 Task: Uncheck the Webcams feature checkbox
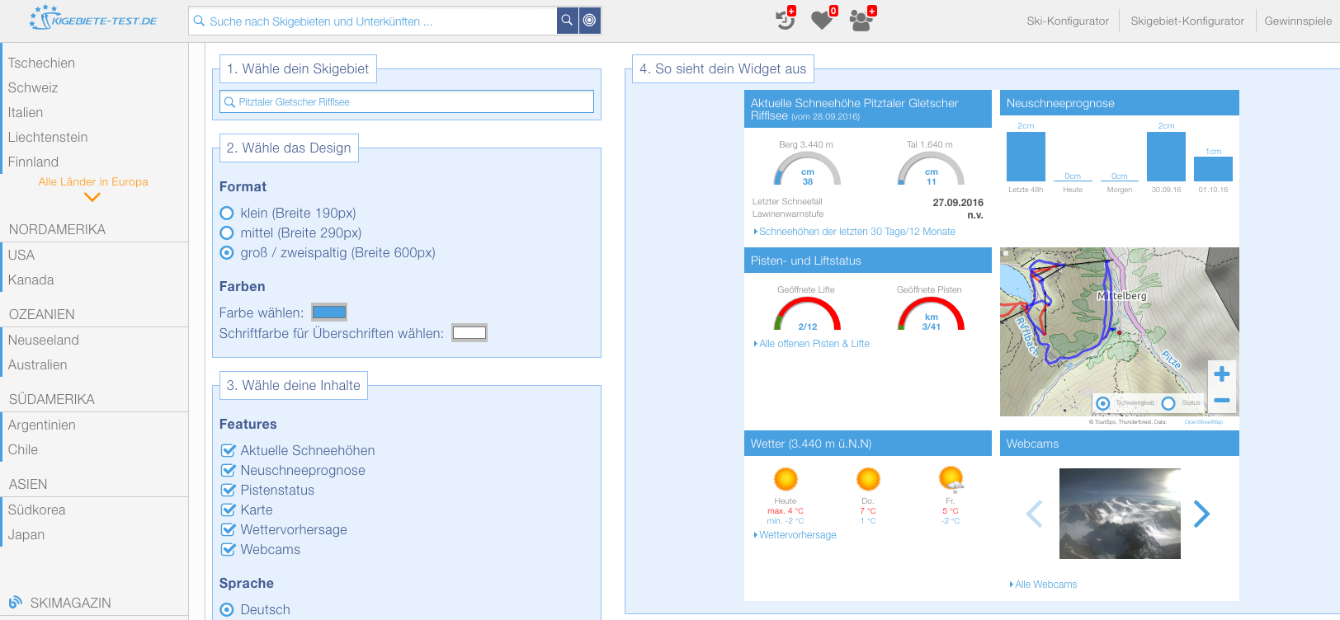pos(229,549)
